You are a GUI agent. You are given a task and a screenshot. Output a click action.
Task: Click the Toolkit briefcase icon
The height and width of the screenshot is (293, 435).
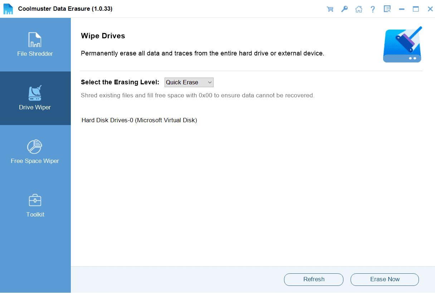(35, 200)
